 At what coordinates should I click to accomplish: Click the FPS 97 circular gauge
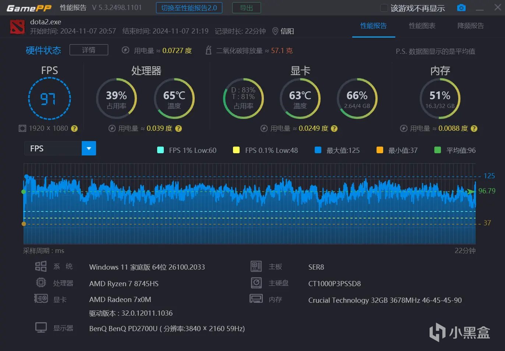point(49,99)
